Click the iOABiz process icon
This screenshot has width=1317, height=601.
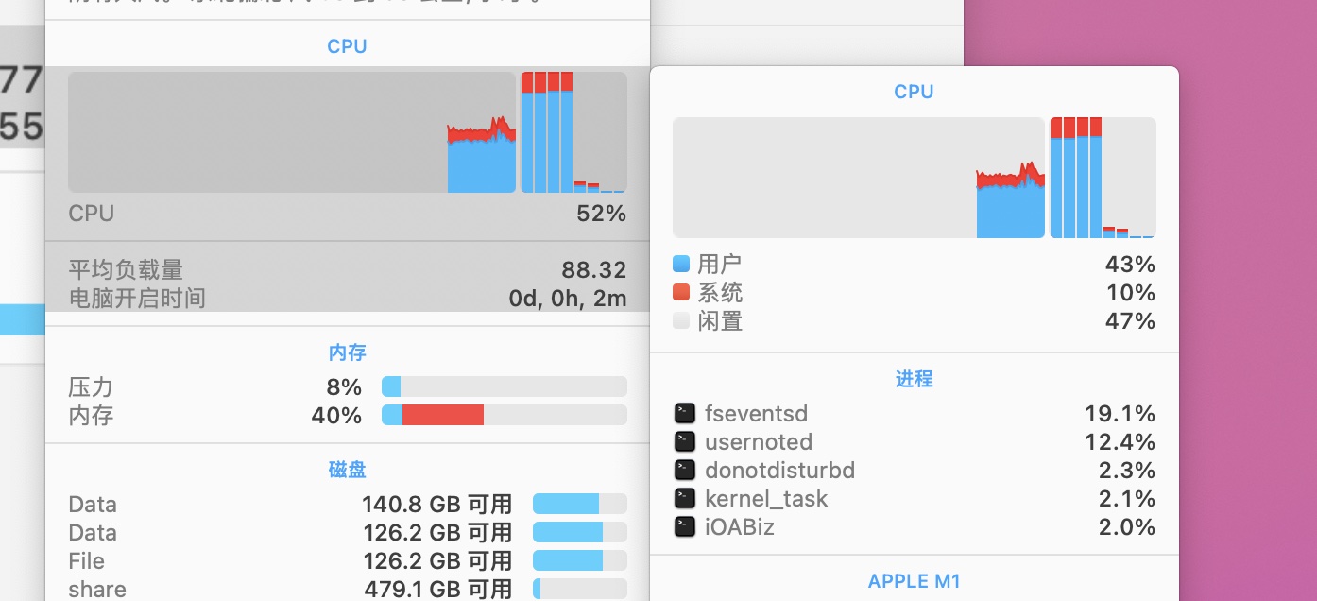(x=685, y=526)
